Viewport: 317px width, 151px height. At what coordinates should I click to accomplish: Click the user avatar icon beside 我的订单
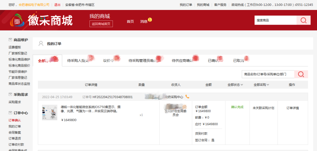tap(41, 44)
